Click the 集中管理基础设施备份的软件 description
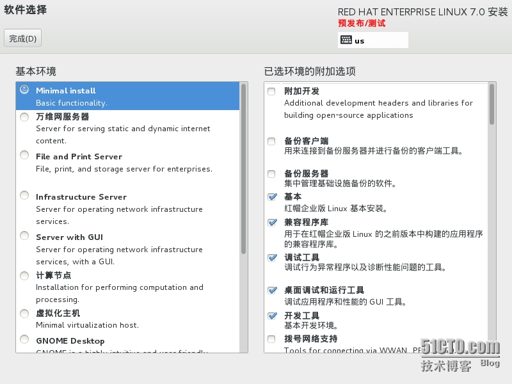512x384 pixels. [x=340, y=184]
